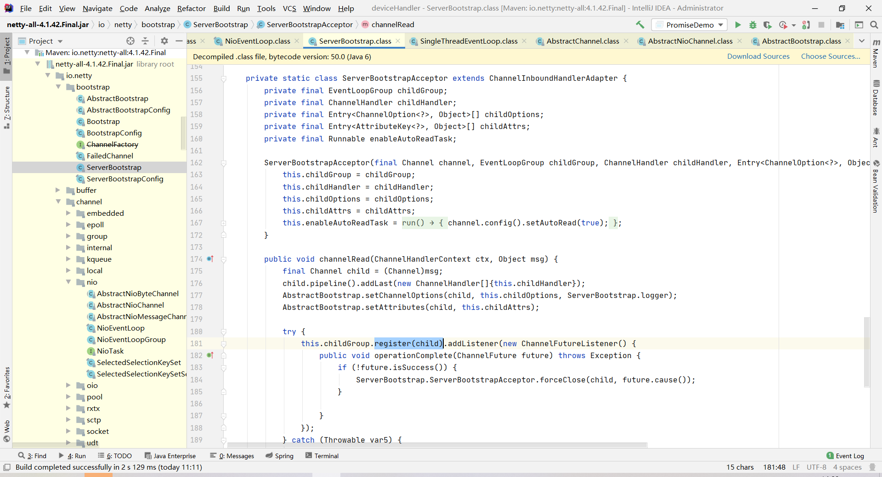Collapse the channel package node
Viewport: 882px width, 477px height.
[x=58, y=202]
